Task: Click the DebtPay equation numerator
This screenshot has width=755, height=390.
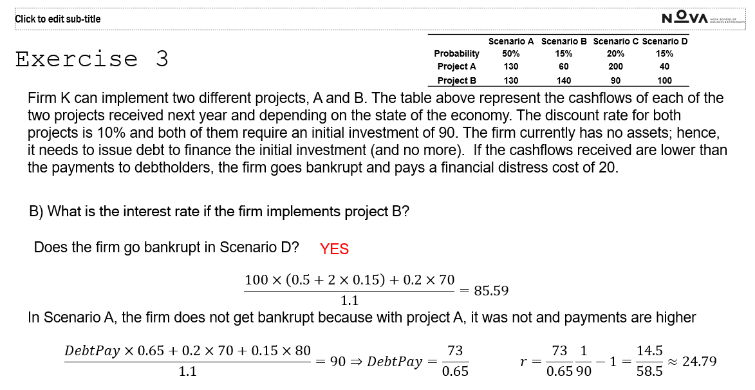Action: pyautogui.click(x=188, y=351)
